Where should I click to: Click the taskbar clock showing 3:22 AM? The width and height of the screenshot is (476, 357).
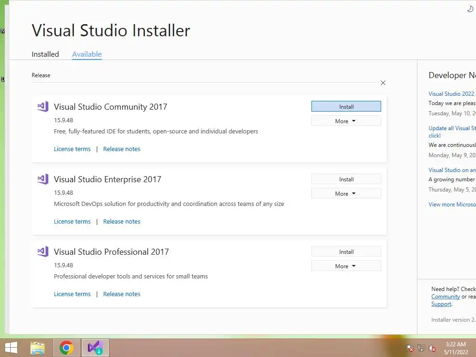(x=456, y=348)
